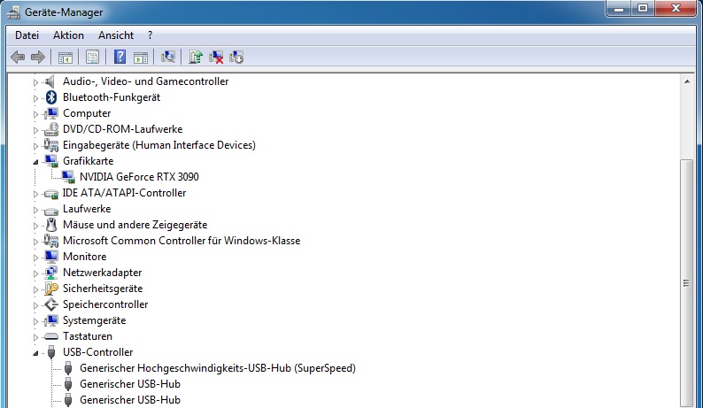Viewport: 703px width, 408px height.
Task: Click the Tastaturen keyboard icon
Action: [51, 336]
